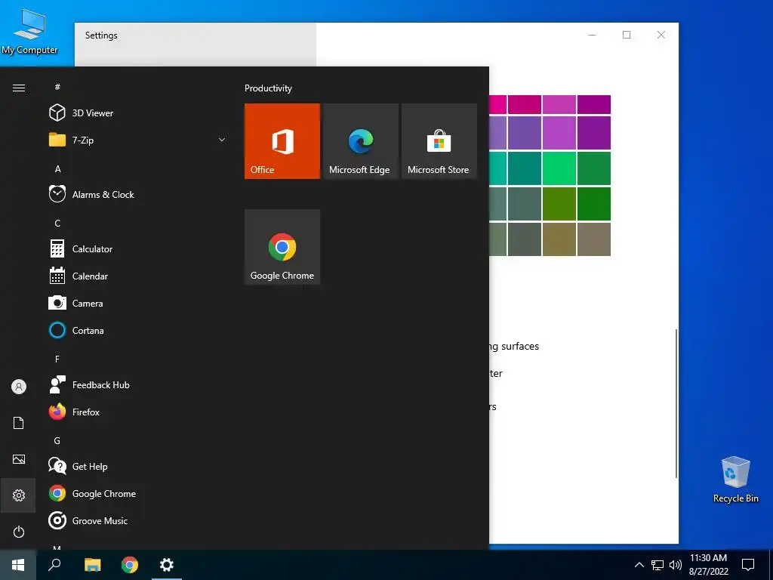Viewport: 773px width, 580px height.
Task: Open taskbar Search magnifier
Action: (x=54, y=565)
